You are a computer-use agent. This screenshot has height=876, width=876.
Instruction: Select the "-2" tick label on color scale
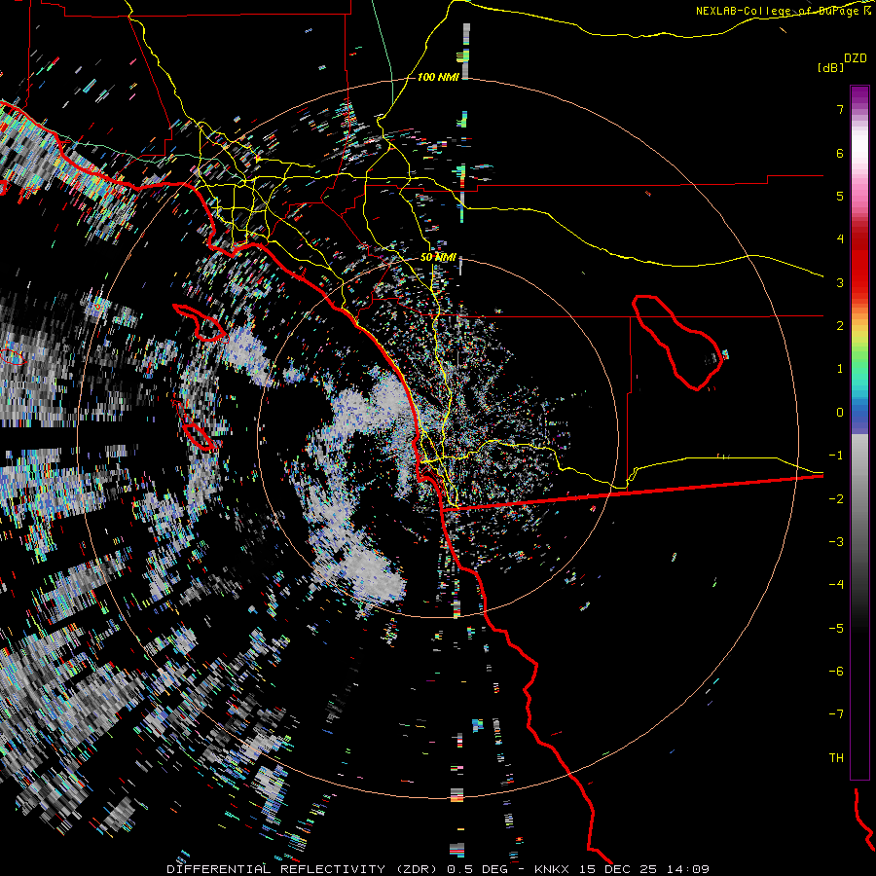(836, 499)
